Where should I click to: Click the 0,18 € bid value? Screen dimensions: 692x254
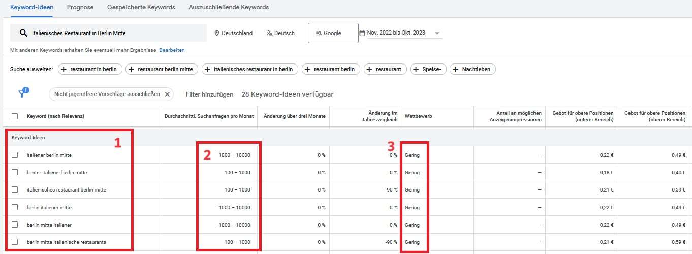pyautogui.click(x=606, y=172)
